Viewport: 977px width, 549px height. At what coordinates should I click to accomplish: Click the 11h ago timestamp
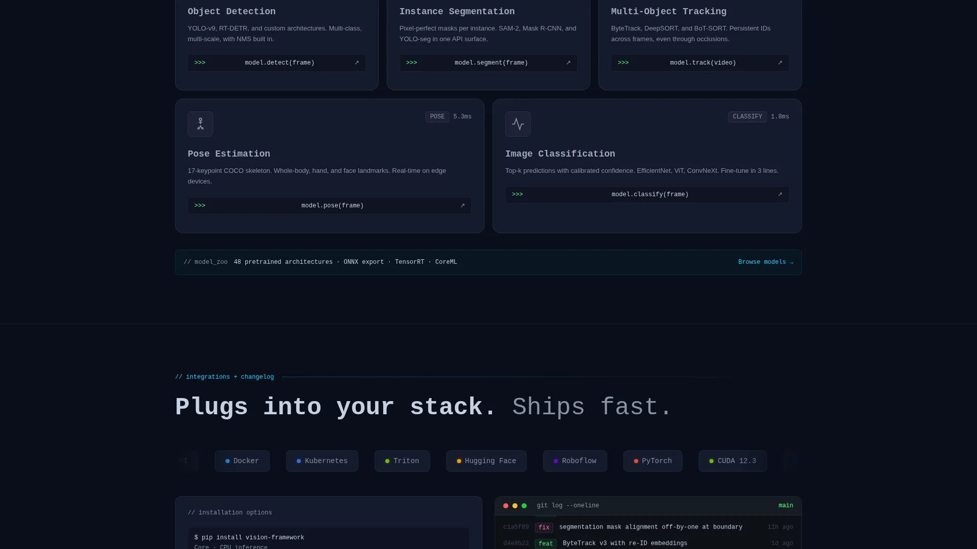781,528
